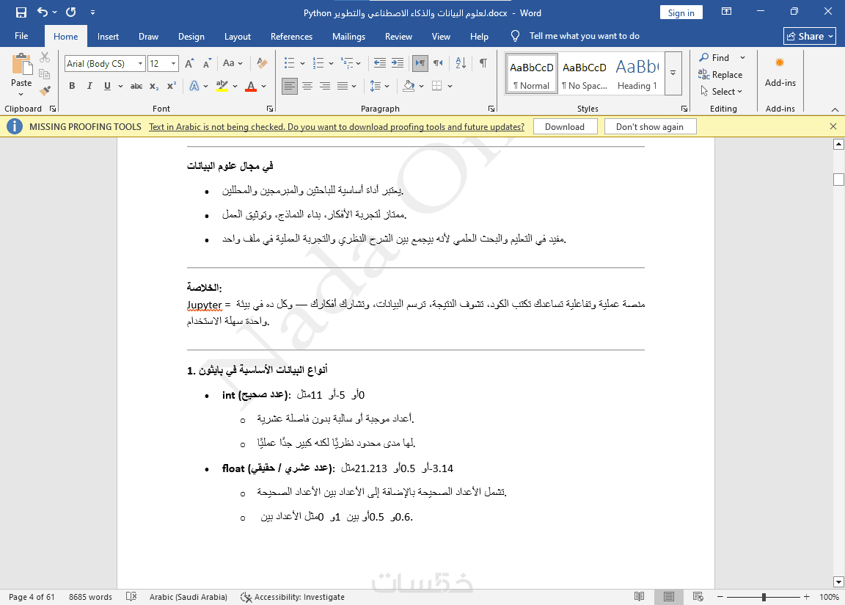Switch to the Insert tab
Image resolution: width=845 pixels, height=605 pixels.
coord(108,36)
